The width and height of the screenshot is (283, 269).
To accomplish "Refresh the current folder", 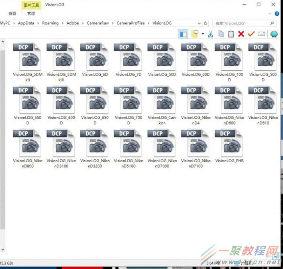I will pyautogui.click(x=206, y=23).
